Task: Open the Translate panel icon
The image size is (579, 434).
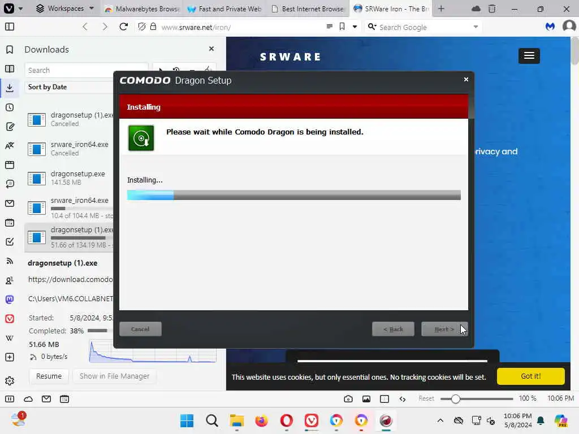Action: tap(10, 146)
